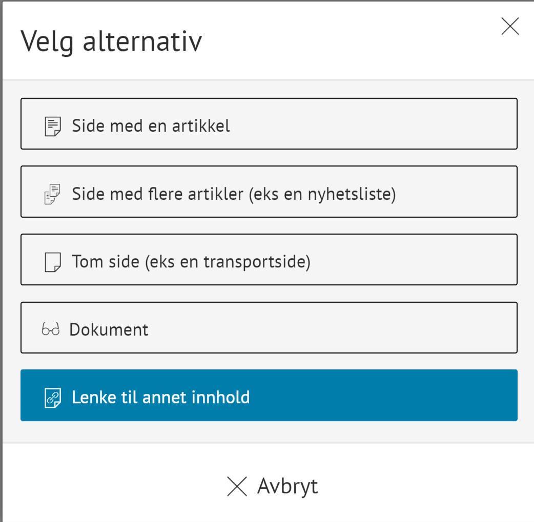Click the single article page icon
534x522 pixels.
click(x=52, y=126)
